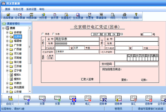Click the 收款人 帐号 input field
The width and height of the screenshot is (166, 112).
[137, 44]
